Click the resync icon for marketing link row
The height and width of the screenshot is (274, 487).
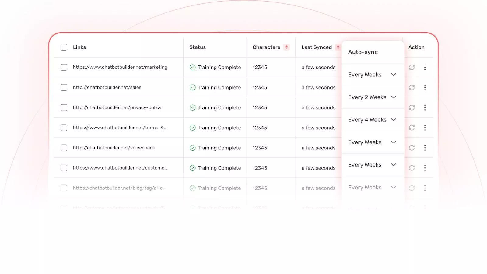[x=412, y=67]
